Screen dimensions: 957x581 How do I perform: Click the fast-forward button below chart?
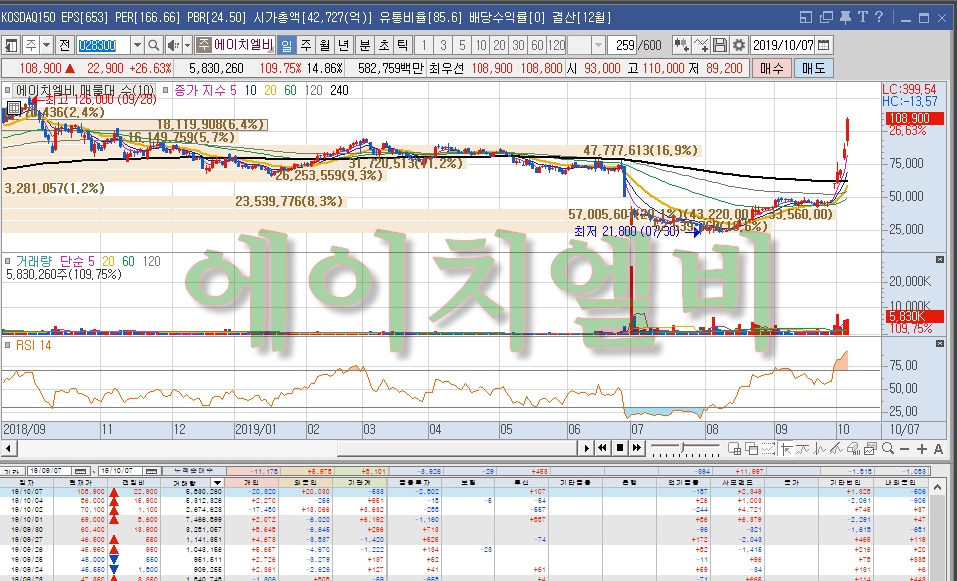pyautogui.click(x=637, y=448)
